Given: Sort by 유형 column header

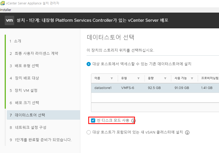Looking at the screenshot, I should tap(124, 78).
